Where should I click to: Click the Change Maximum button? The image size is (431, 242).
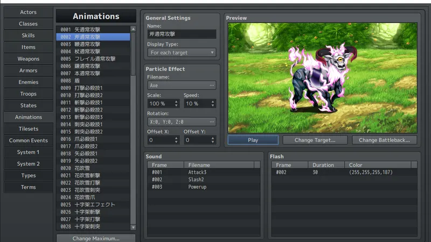96,238
